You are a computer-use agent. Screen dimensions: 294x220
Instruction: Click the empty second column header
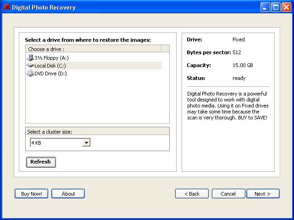point(166,49)
